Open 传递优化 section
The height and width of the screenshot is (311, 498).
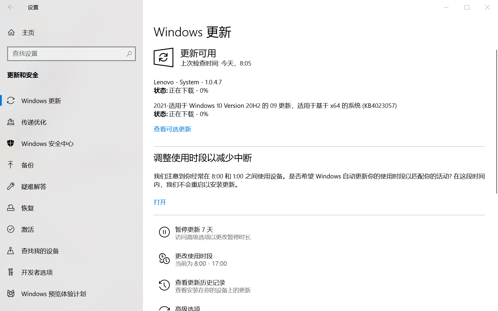click(71, 122)
